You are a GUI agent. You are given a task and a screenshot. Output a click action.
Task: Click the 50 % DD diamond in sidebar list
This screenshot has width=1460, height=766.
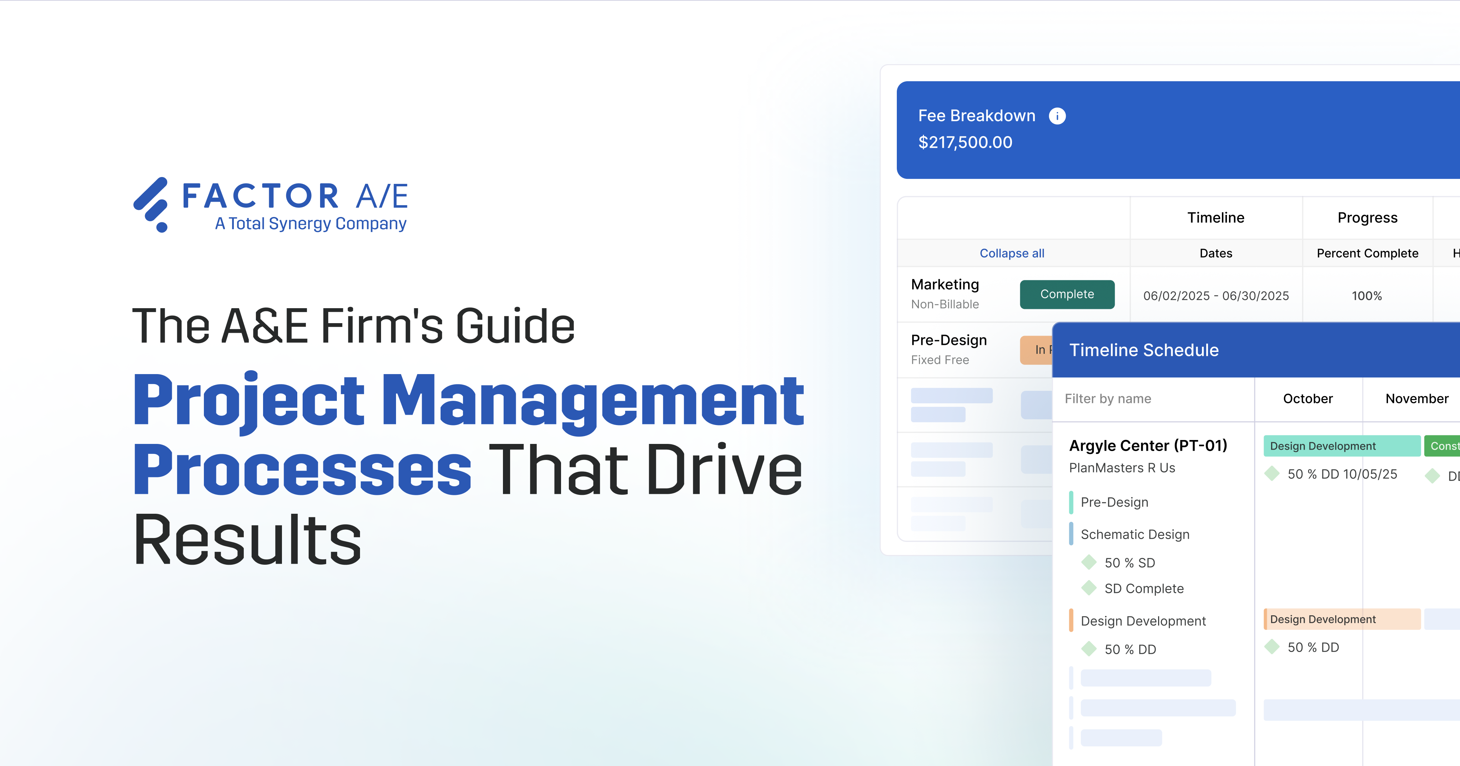coord(1089,649)
